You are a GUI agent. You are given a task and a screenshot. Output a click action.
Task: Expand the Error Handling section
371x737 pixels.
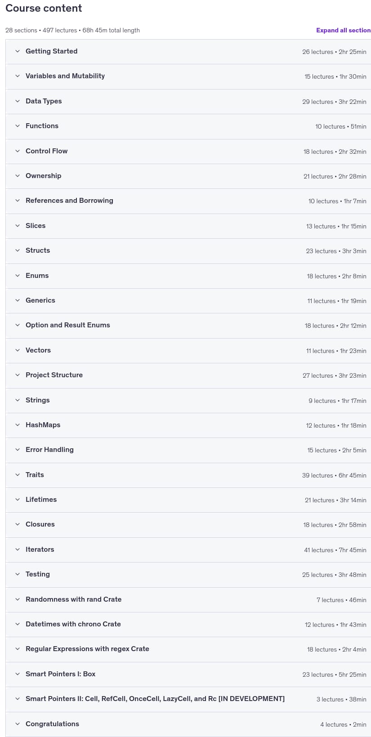coord(188,450)
